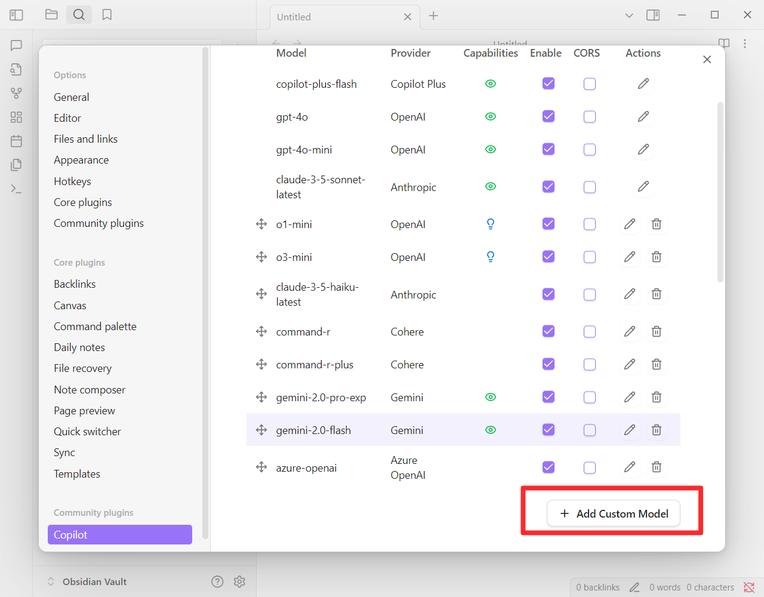Screen dimensions: 764x597
Task: Open the tab list dropdown arrow
Action: [x=629, y=16]
